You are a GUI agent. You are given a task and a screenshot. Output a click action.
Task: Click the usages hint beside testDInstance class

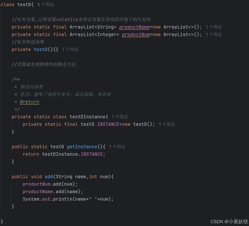coord(120,117)
